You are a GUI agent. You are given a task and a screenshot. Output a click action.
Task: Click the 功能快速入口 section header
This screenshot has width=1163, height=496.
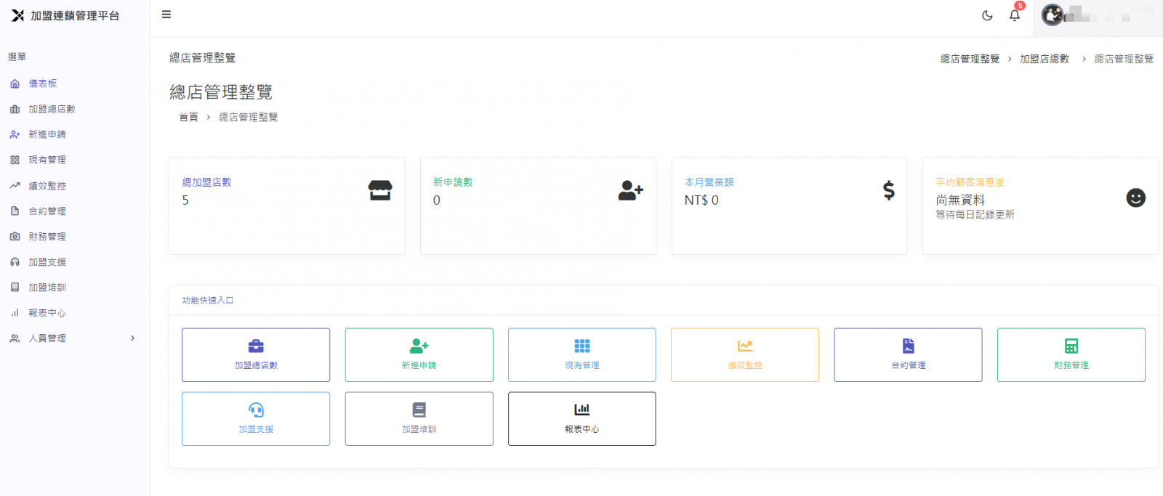click(x=208, y=300)
